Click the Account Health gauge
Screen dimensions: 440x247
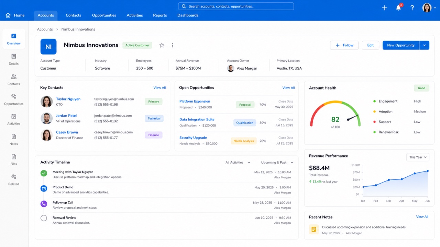[335, 114]
